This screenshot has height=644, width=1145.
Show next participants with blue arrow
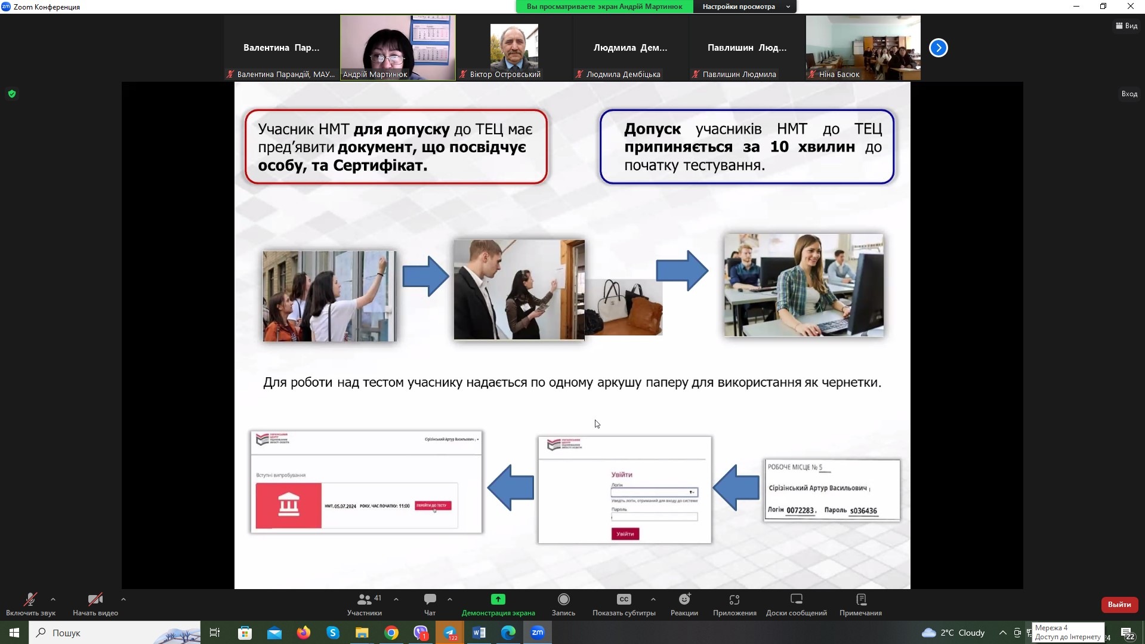point(938,48)
